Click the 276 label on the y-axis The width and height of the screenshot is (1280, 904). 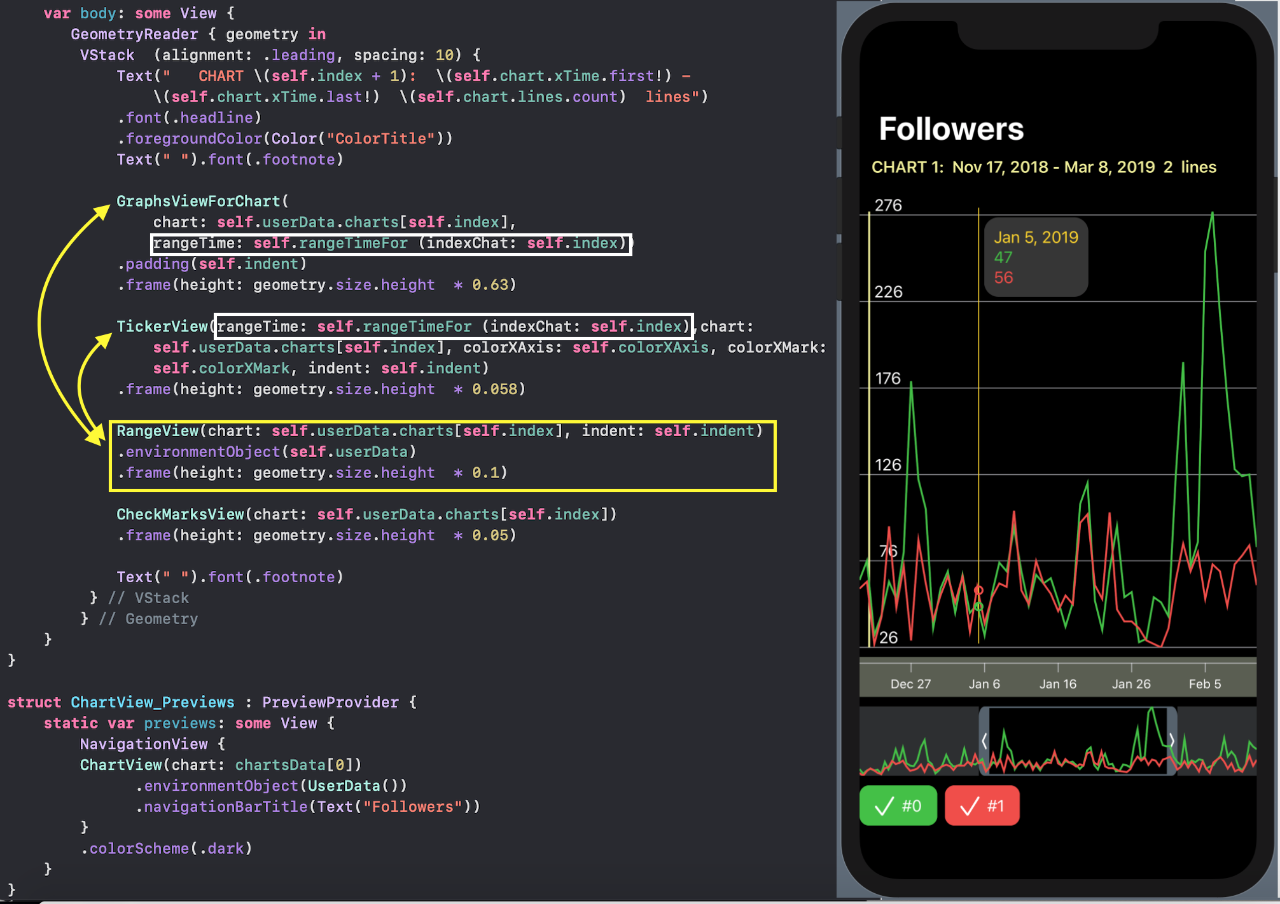(887, 205)
